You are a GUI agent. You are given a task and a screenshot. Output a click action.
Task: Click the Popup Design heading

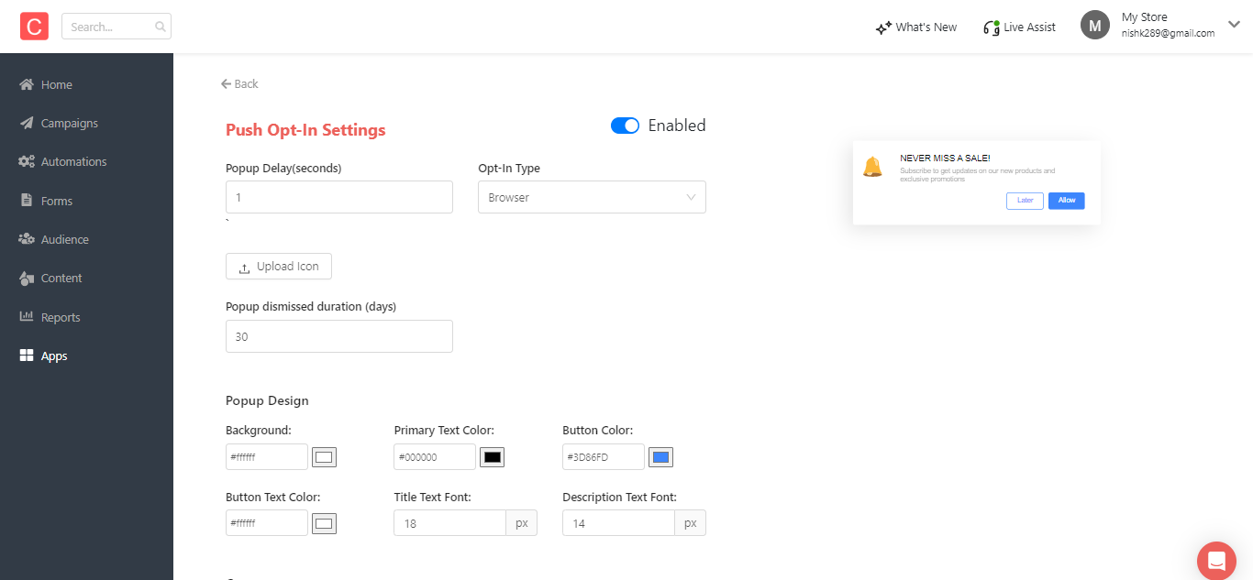(267, 400)
